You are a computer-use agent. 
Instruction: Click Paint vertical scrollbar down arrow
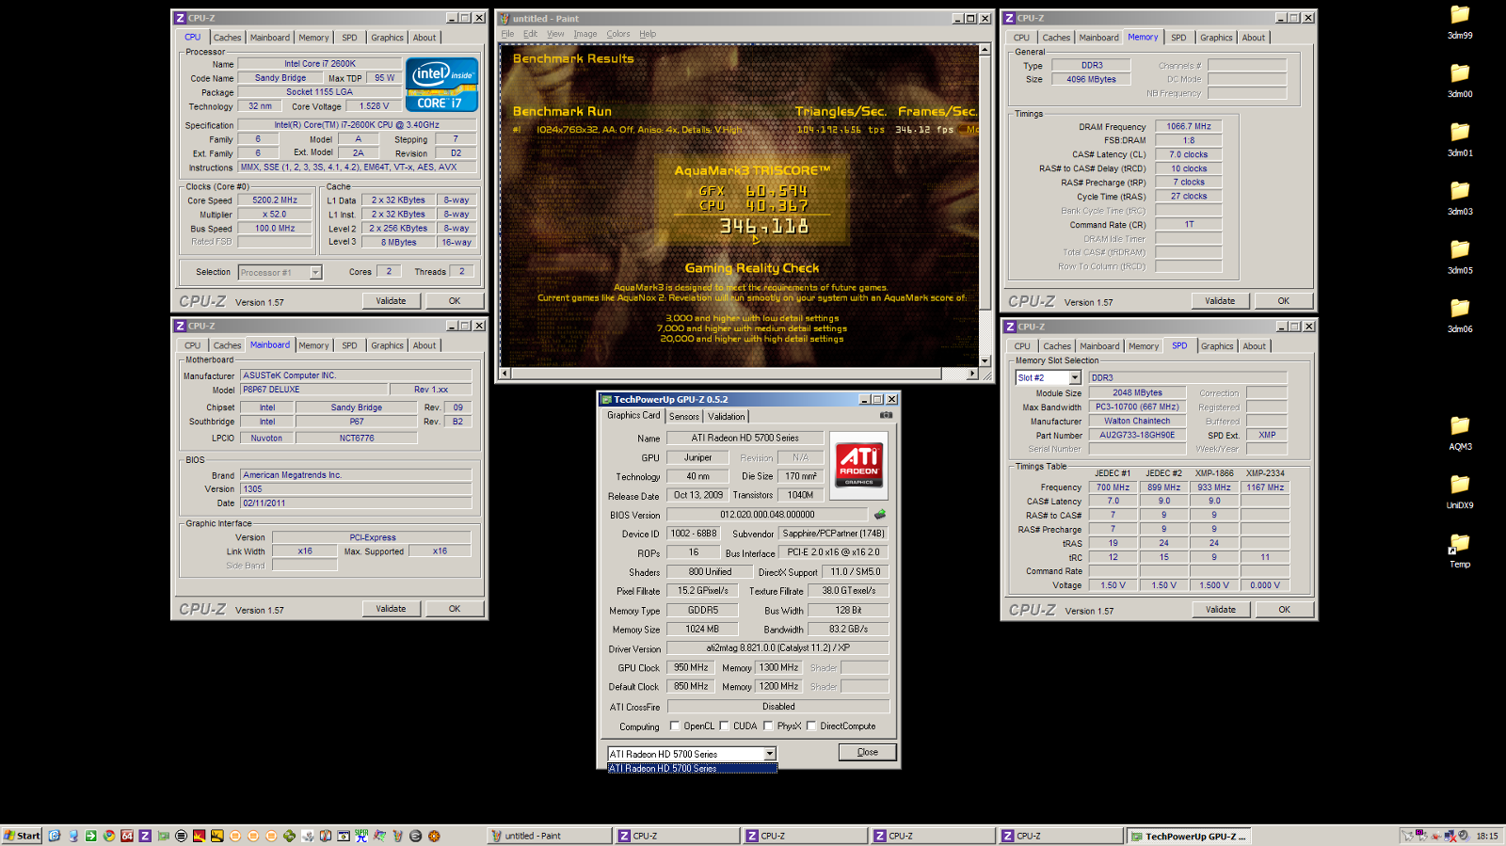(985, 360)
